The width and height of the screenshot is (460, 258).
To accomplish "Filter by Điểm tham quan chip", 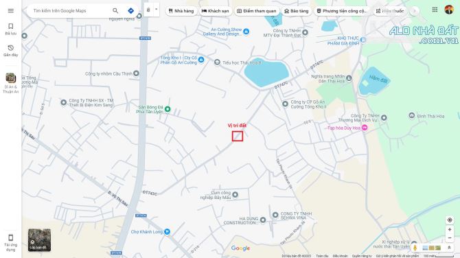I will [257, 11].
